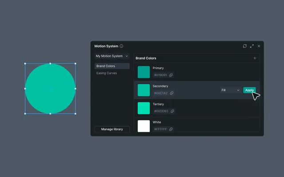This screenshot has height=177, width=284.
Task: Switch to the Easing Curves category
Action: 106,73
